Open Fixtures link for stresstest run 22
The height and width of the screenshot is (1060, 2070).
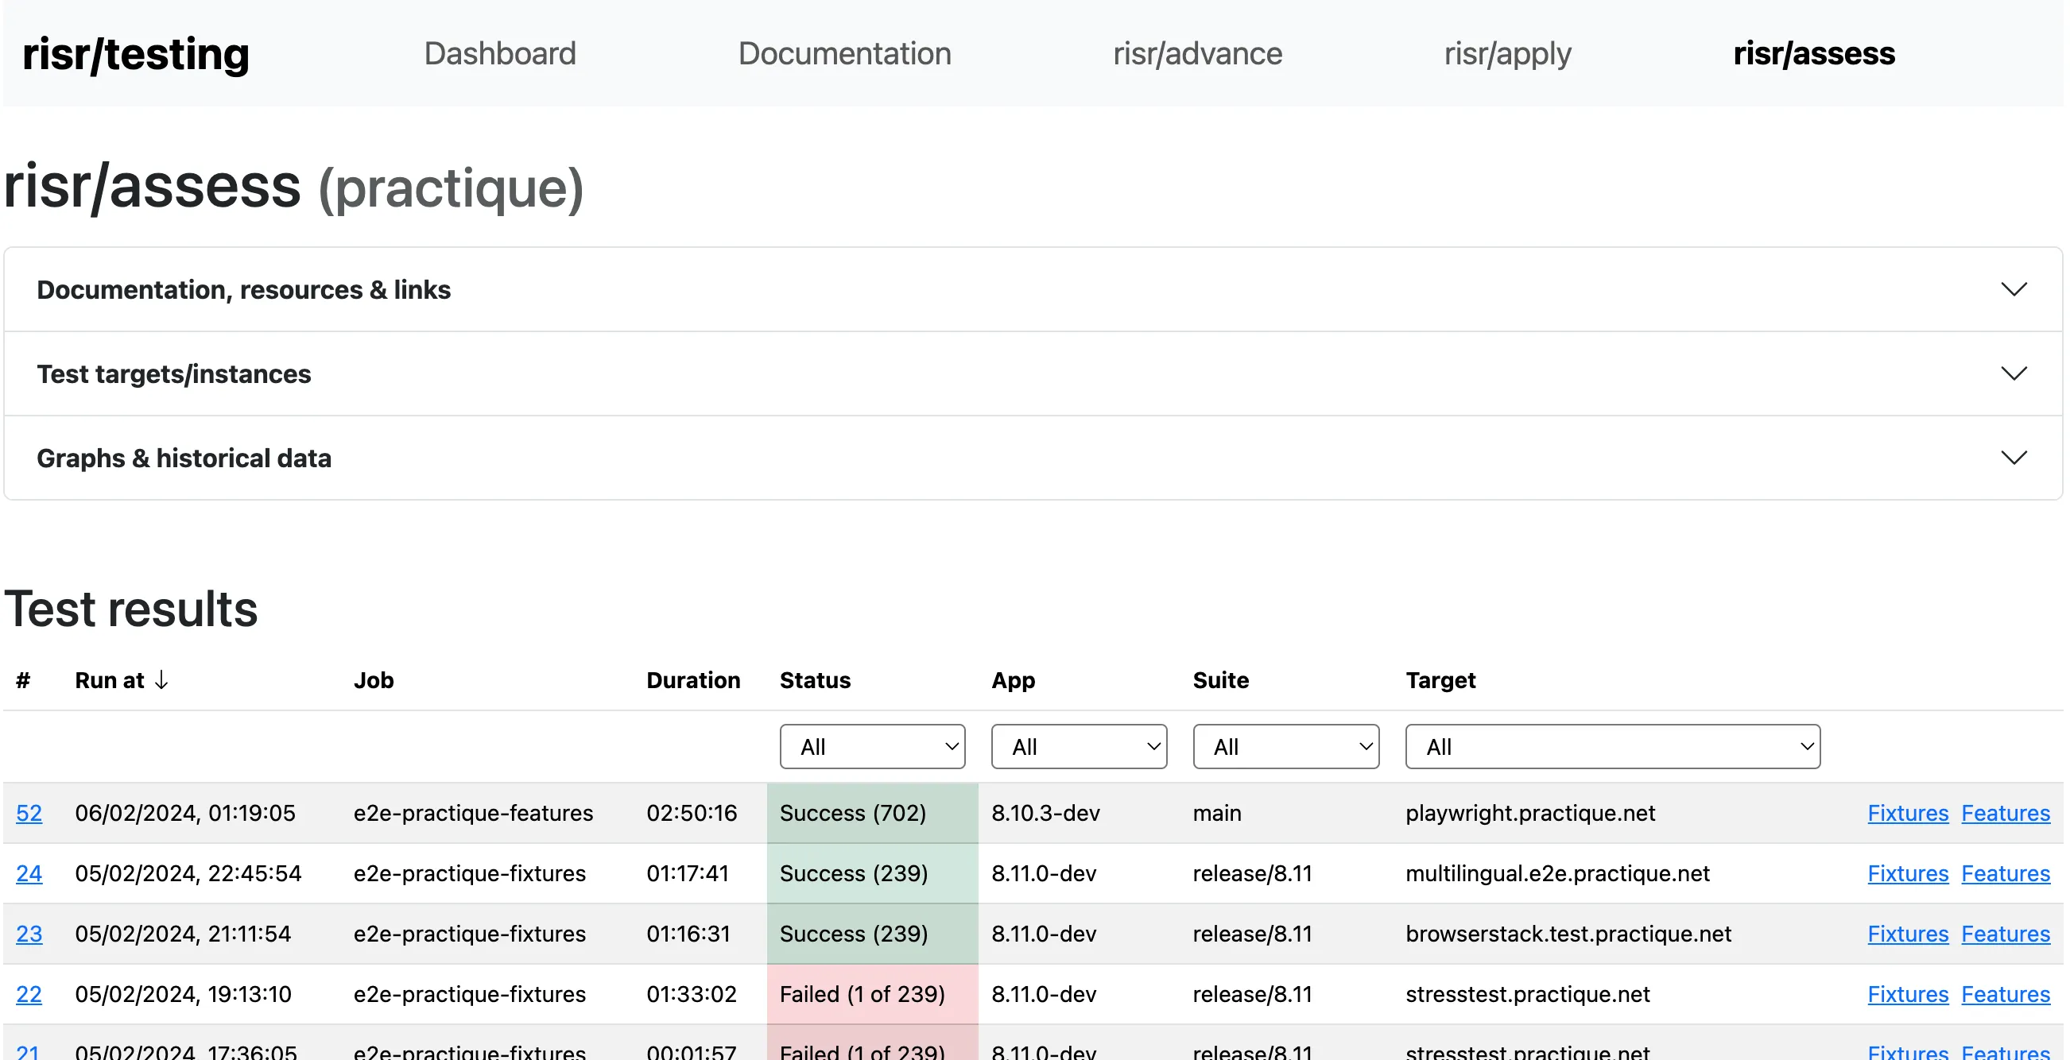point(1907,994)
